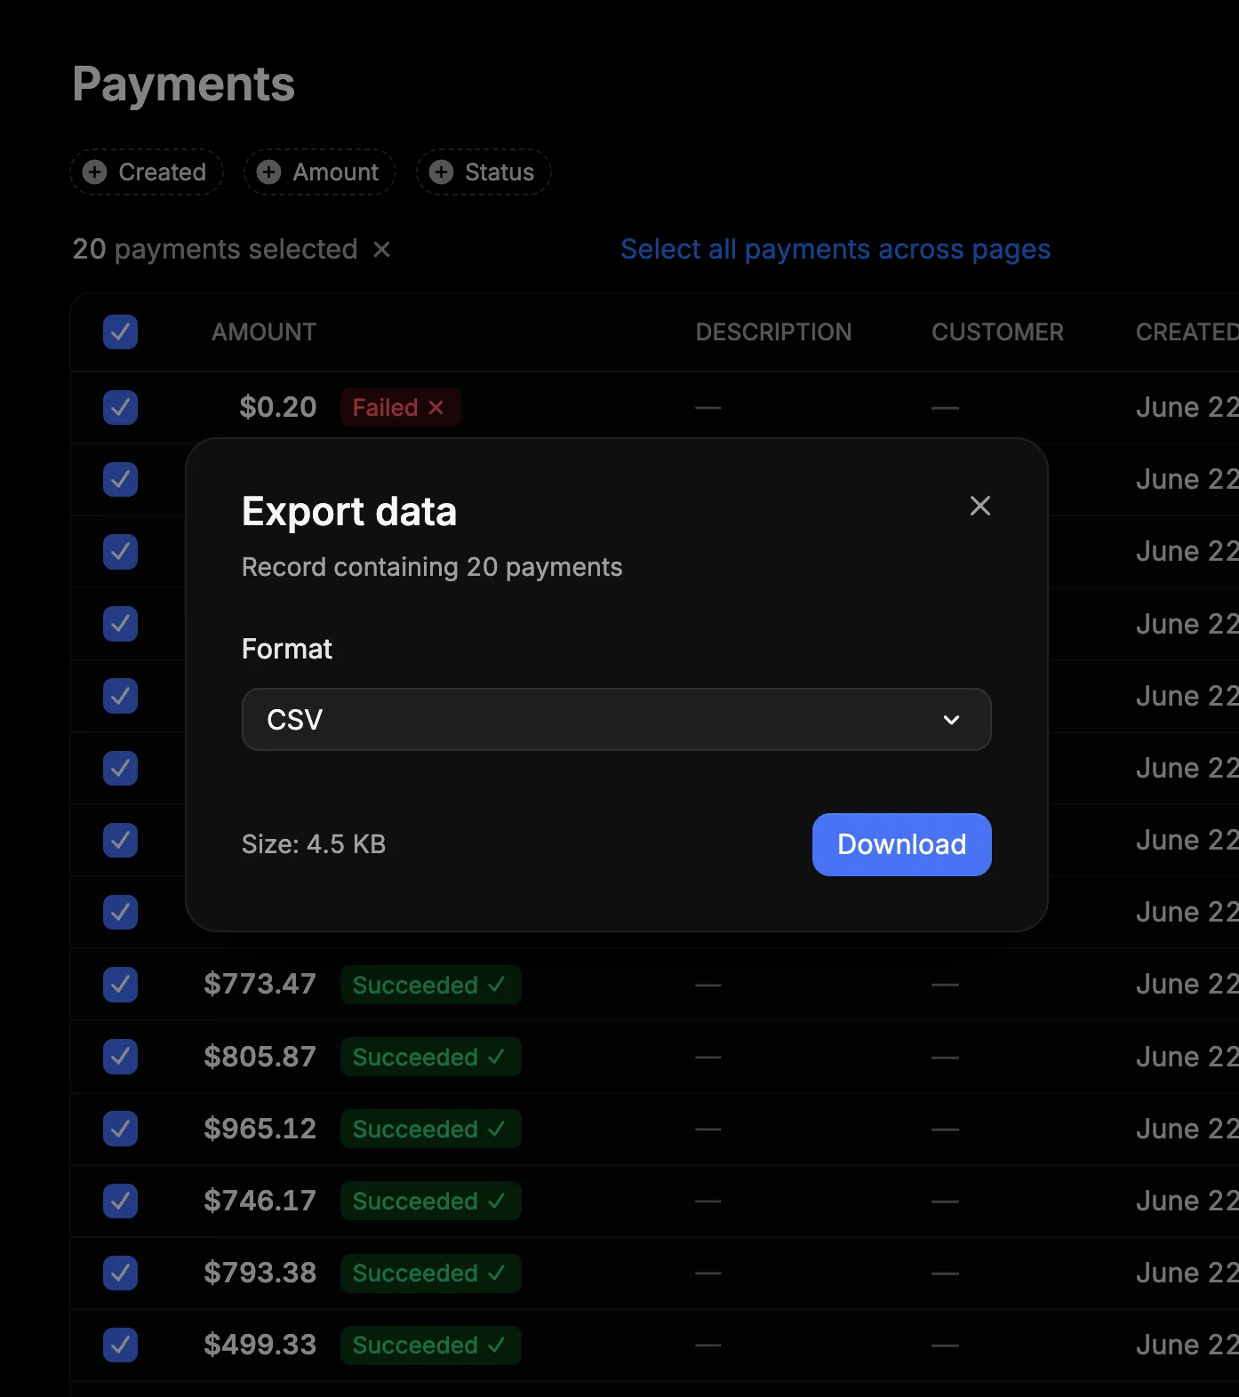This screenshot has height=1397, width=1239.
Task: Uncheck the $499.33 payment row
Action: (120, 1345)
